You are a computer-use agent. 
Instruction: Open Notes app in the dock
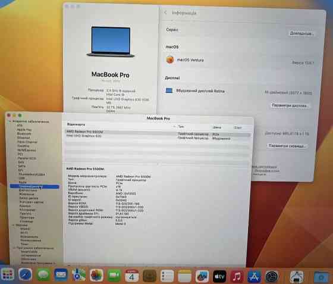(184, 276)
